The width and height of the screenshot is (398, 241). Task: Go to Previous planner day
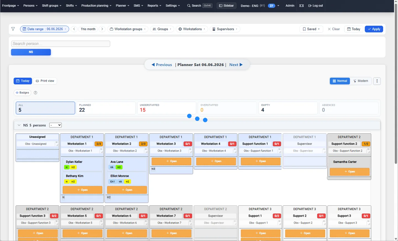pyautogui.click(x=162, y=65)
